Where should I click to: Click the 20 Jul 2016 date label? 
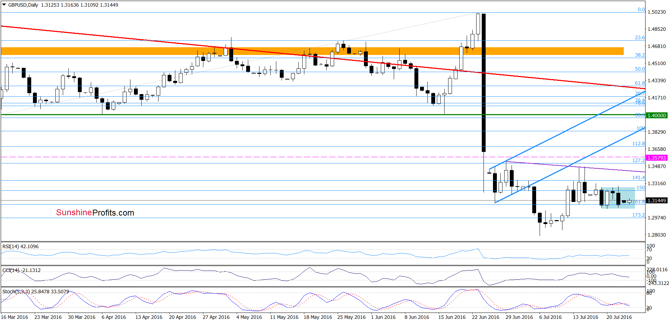(x=619, y=317)
